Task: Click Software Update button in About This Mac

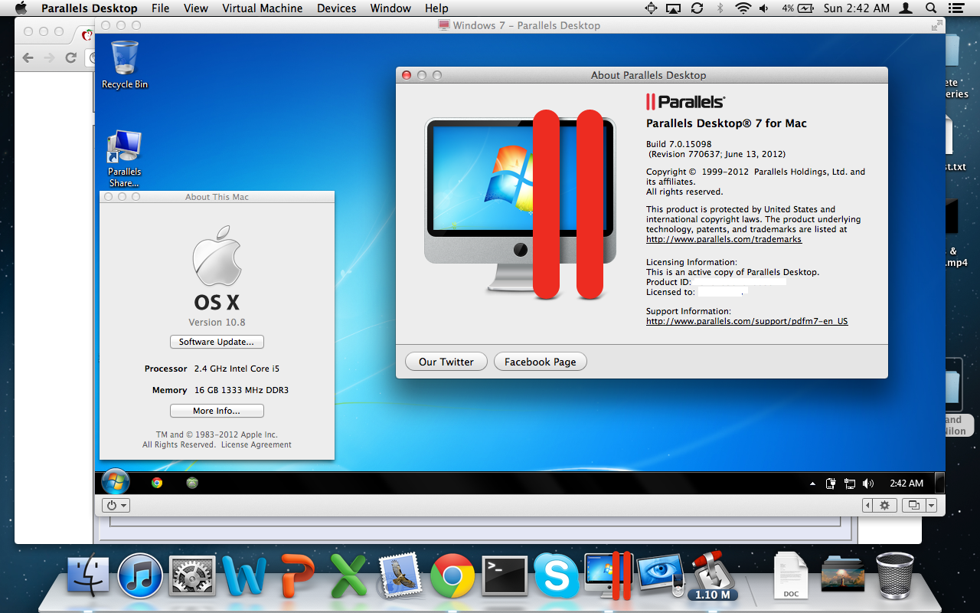Action: (217, 342)
